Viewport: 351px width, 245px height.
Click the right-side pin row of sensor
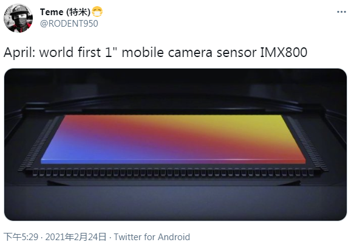coord(308,143)
